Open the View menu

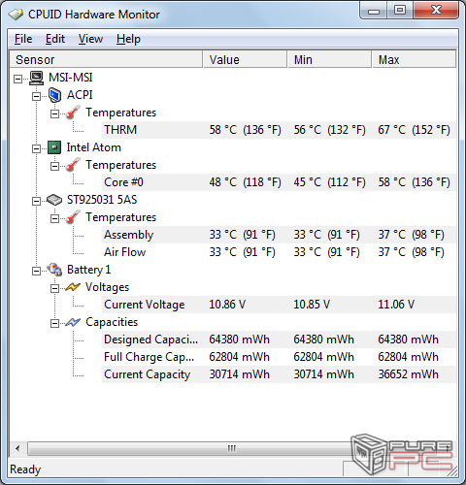tap(90, 39)
